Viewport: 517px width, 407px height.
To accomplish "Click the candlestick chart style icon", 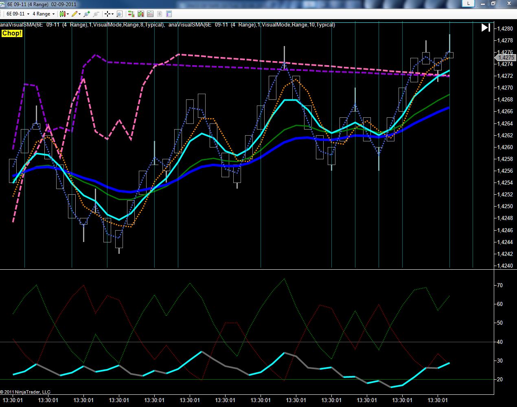I will (62, 14).
